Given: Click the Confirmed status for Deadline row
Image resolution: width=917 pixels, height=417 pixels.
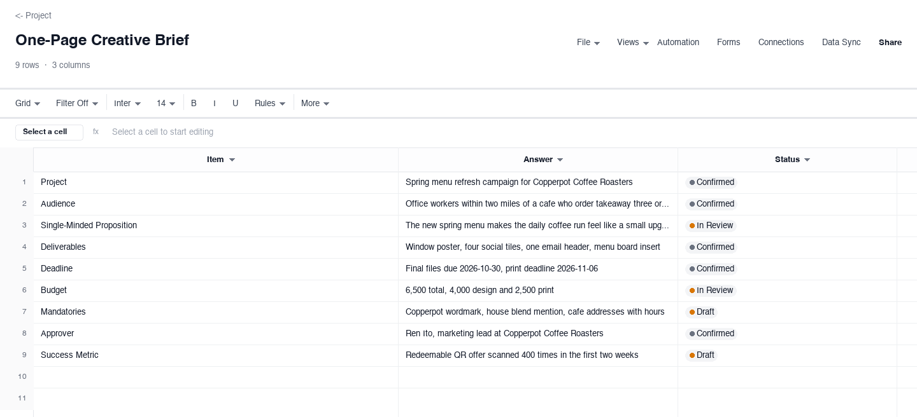Looking at the screenshot, I should click(711, 269).
